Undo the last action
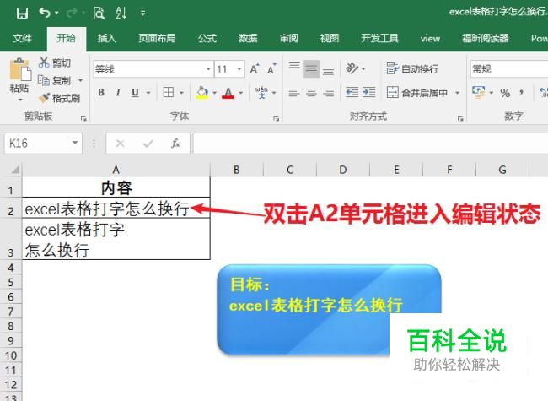The image size is (548, 401). 45,13
